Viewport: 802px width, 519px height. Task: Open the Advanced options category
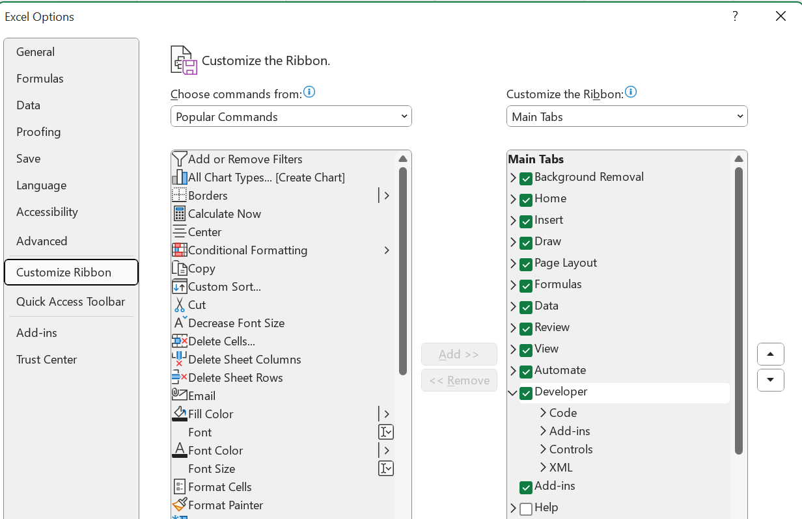tap(71, 241)
